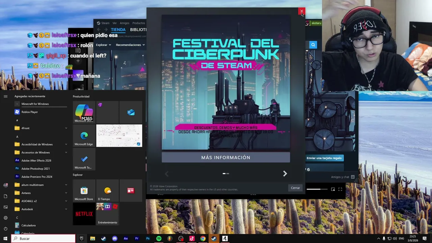
Task: Open the Explorar dropdown in Steam store
Action: point(103,45)
